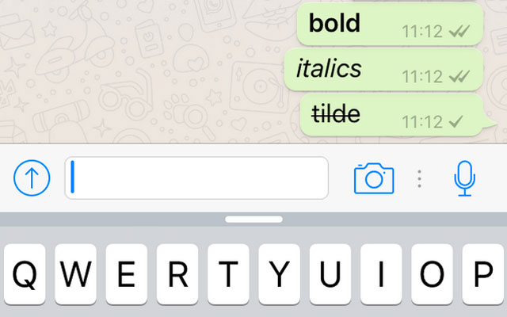The height and width of the screenshot is (317, 507).
Task: Tap the microphone voice message icon
Action: click(x=465, y=178)
